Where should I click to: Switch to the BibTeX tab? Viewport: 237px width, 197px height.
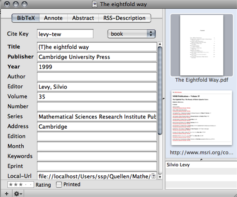coord(26,18)
